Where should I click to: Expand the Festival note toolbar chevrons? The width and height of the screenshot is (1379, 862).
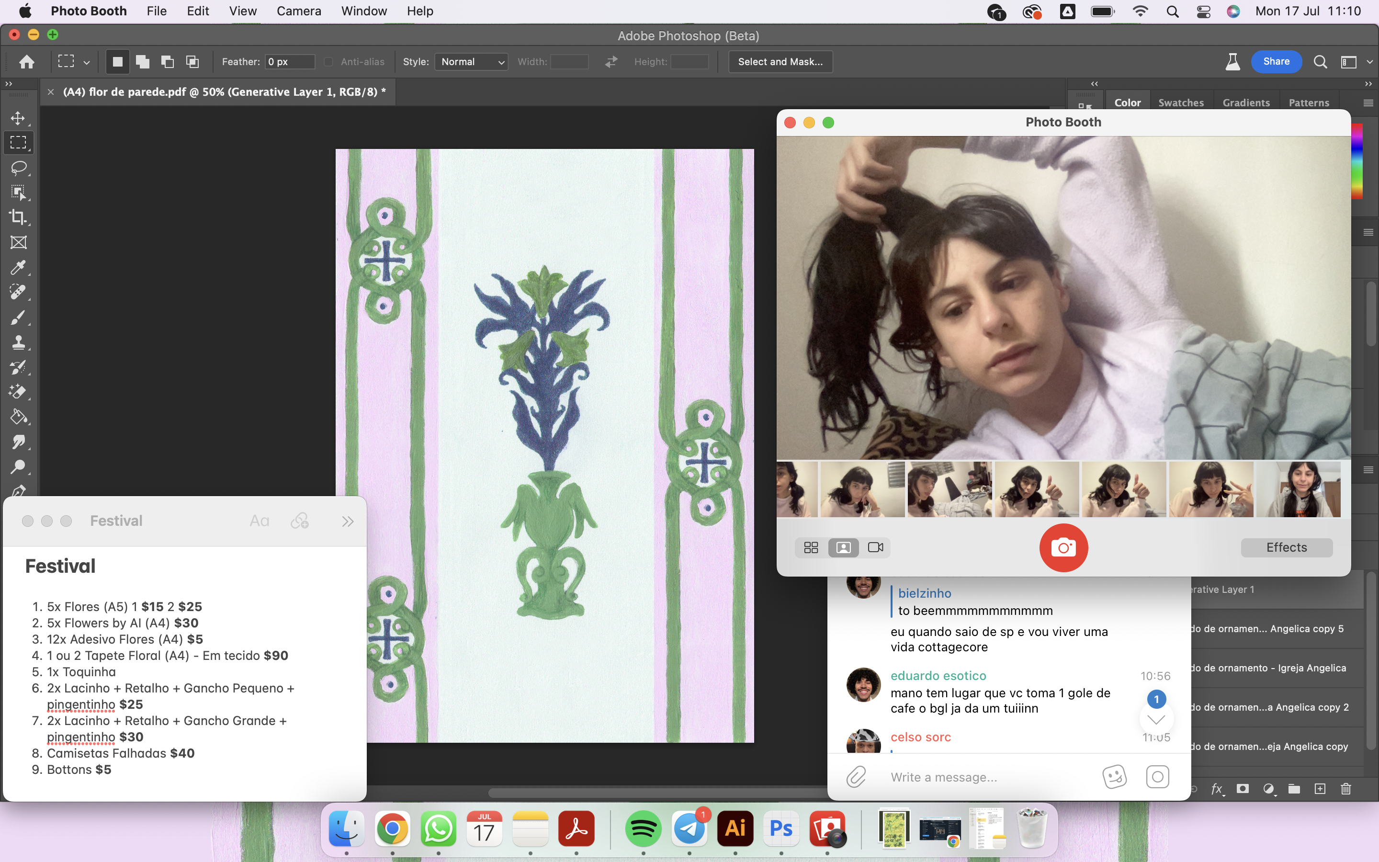click(x=348, y=521)
